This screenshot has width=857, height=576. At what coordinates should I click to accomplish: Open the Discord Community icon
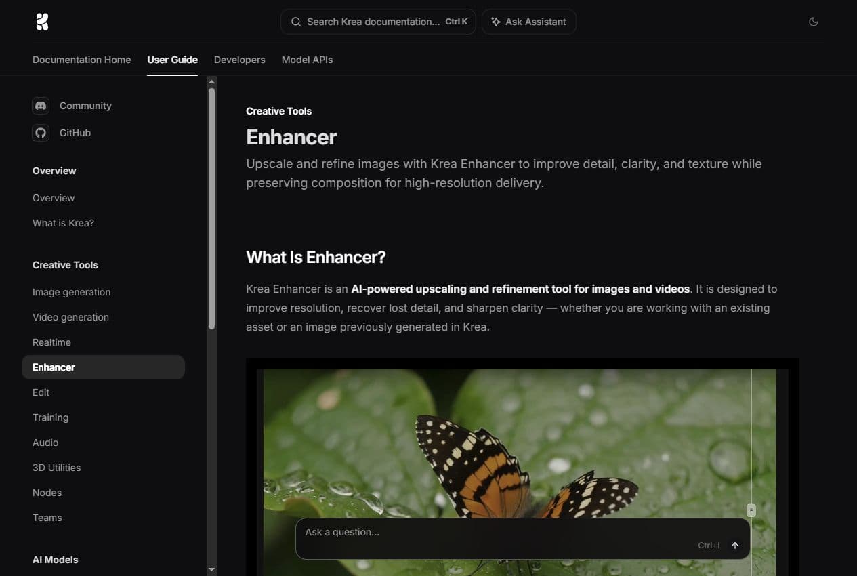pos(41,106)
